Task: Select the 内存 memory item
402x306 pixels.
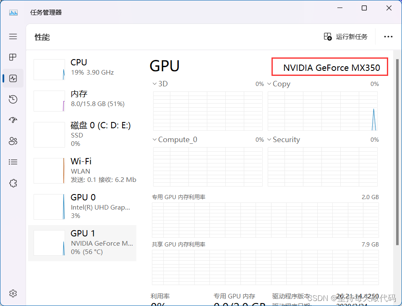Action: pyautogui.click(x=82, y=101)
